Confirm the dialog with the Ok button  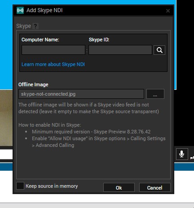point(119,188)
